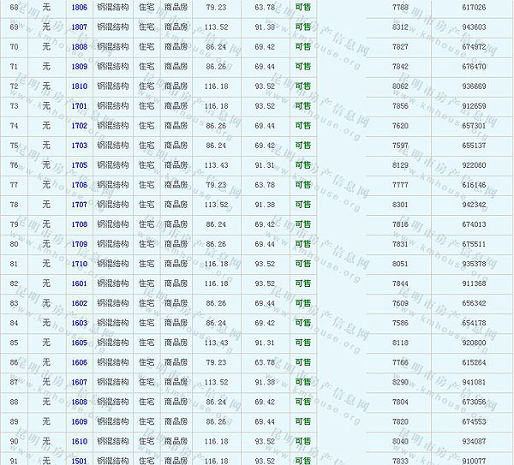Open the room 1608 link

79,402
